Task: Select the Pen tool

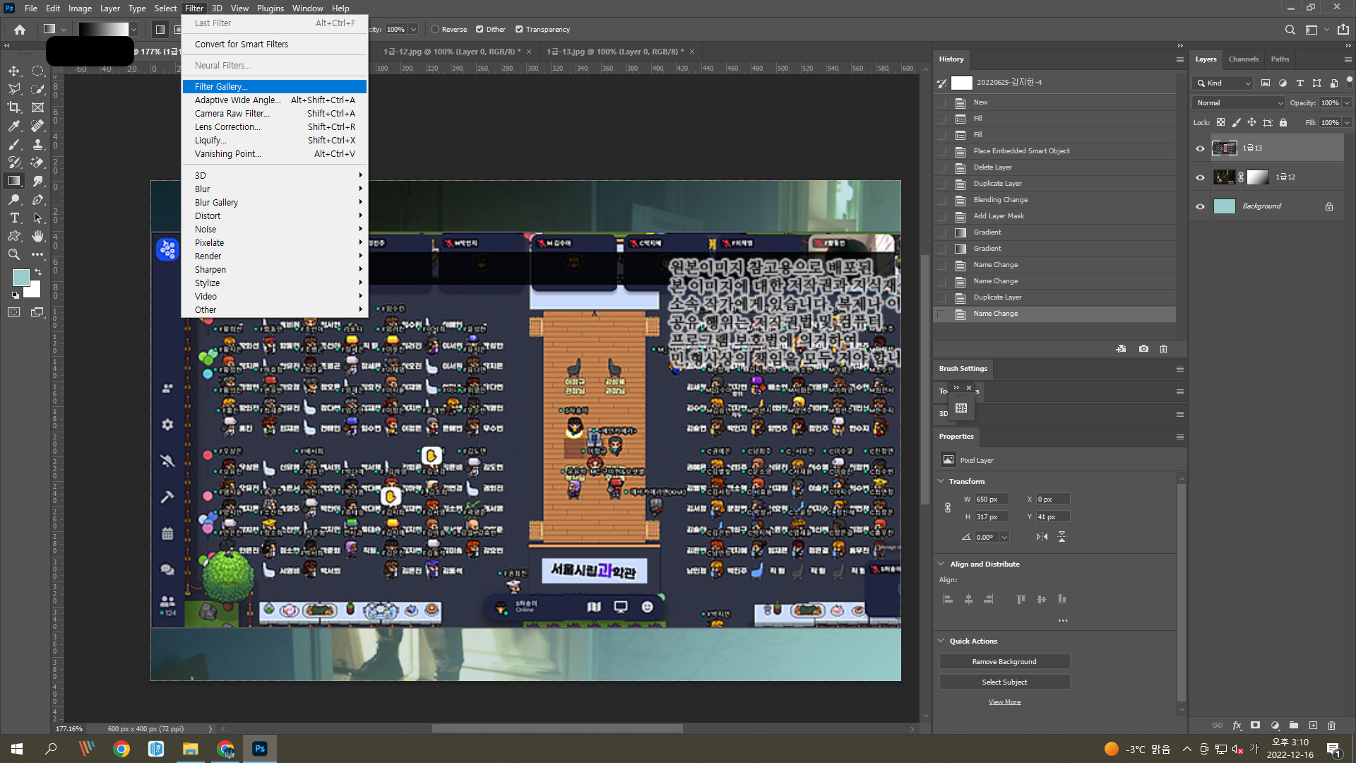Action: click(x=37, y=199)
